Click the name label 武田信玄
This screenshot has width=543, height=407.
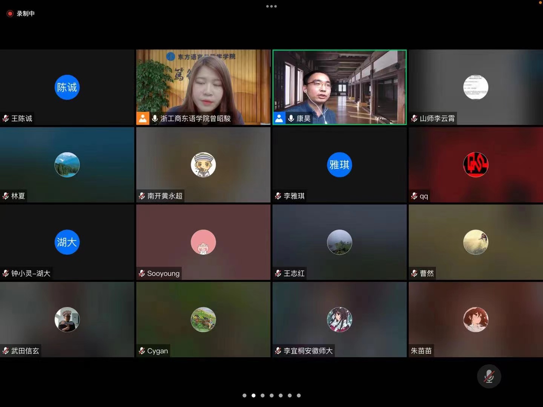[x=25, y=351]
